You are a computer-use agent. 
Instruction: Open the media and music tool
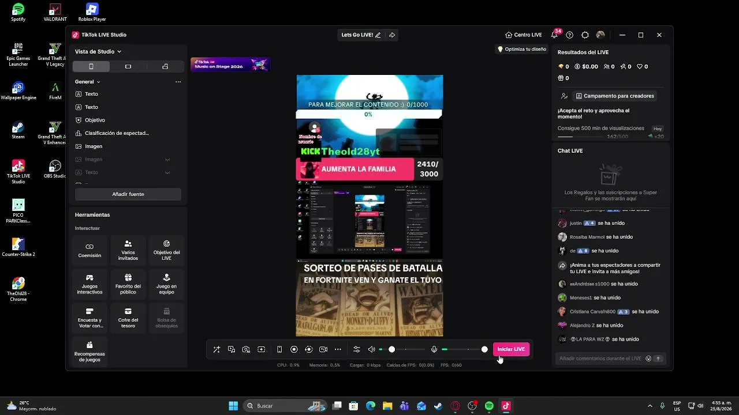[232, 349]
